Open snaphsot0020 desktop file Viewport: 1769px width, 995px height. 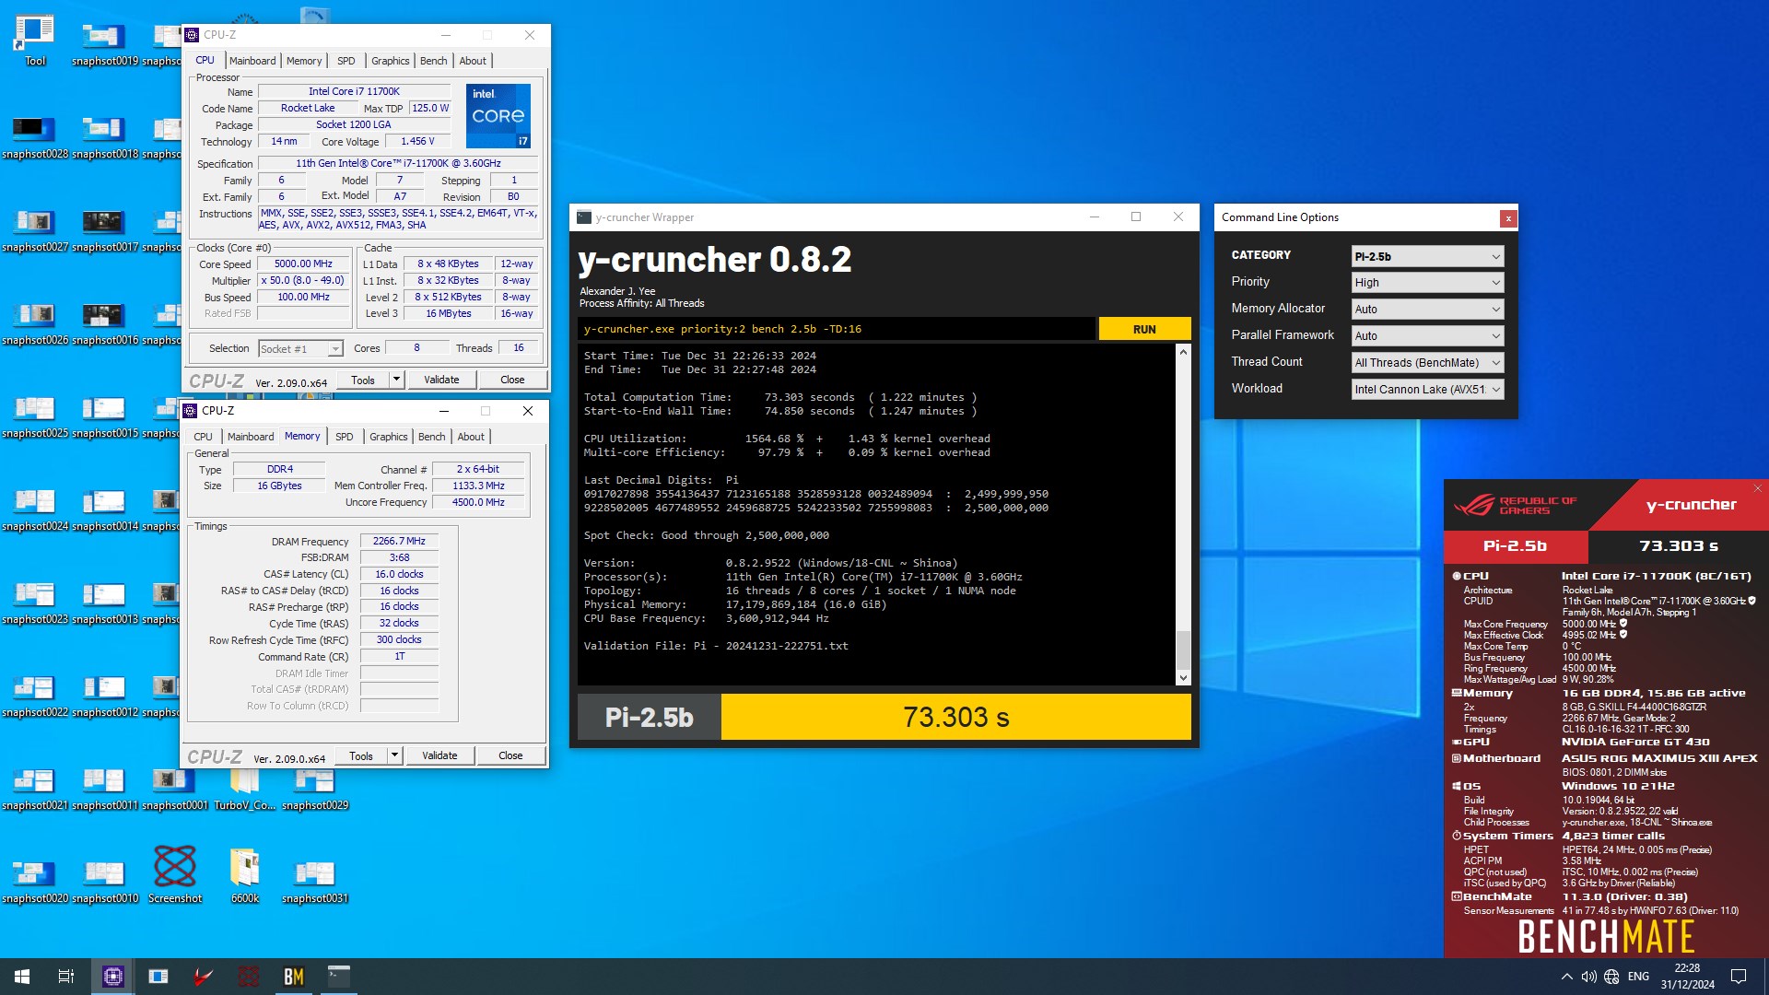point(34,882)
